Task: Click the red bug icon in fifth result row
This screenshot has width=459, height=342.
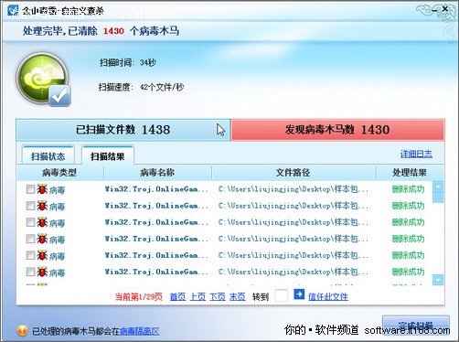Action: coord(42,255)
